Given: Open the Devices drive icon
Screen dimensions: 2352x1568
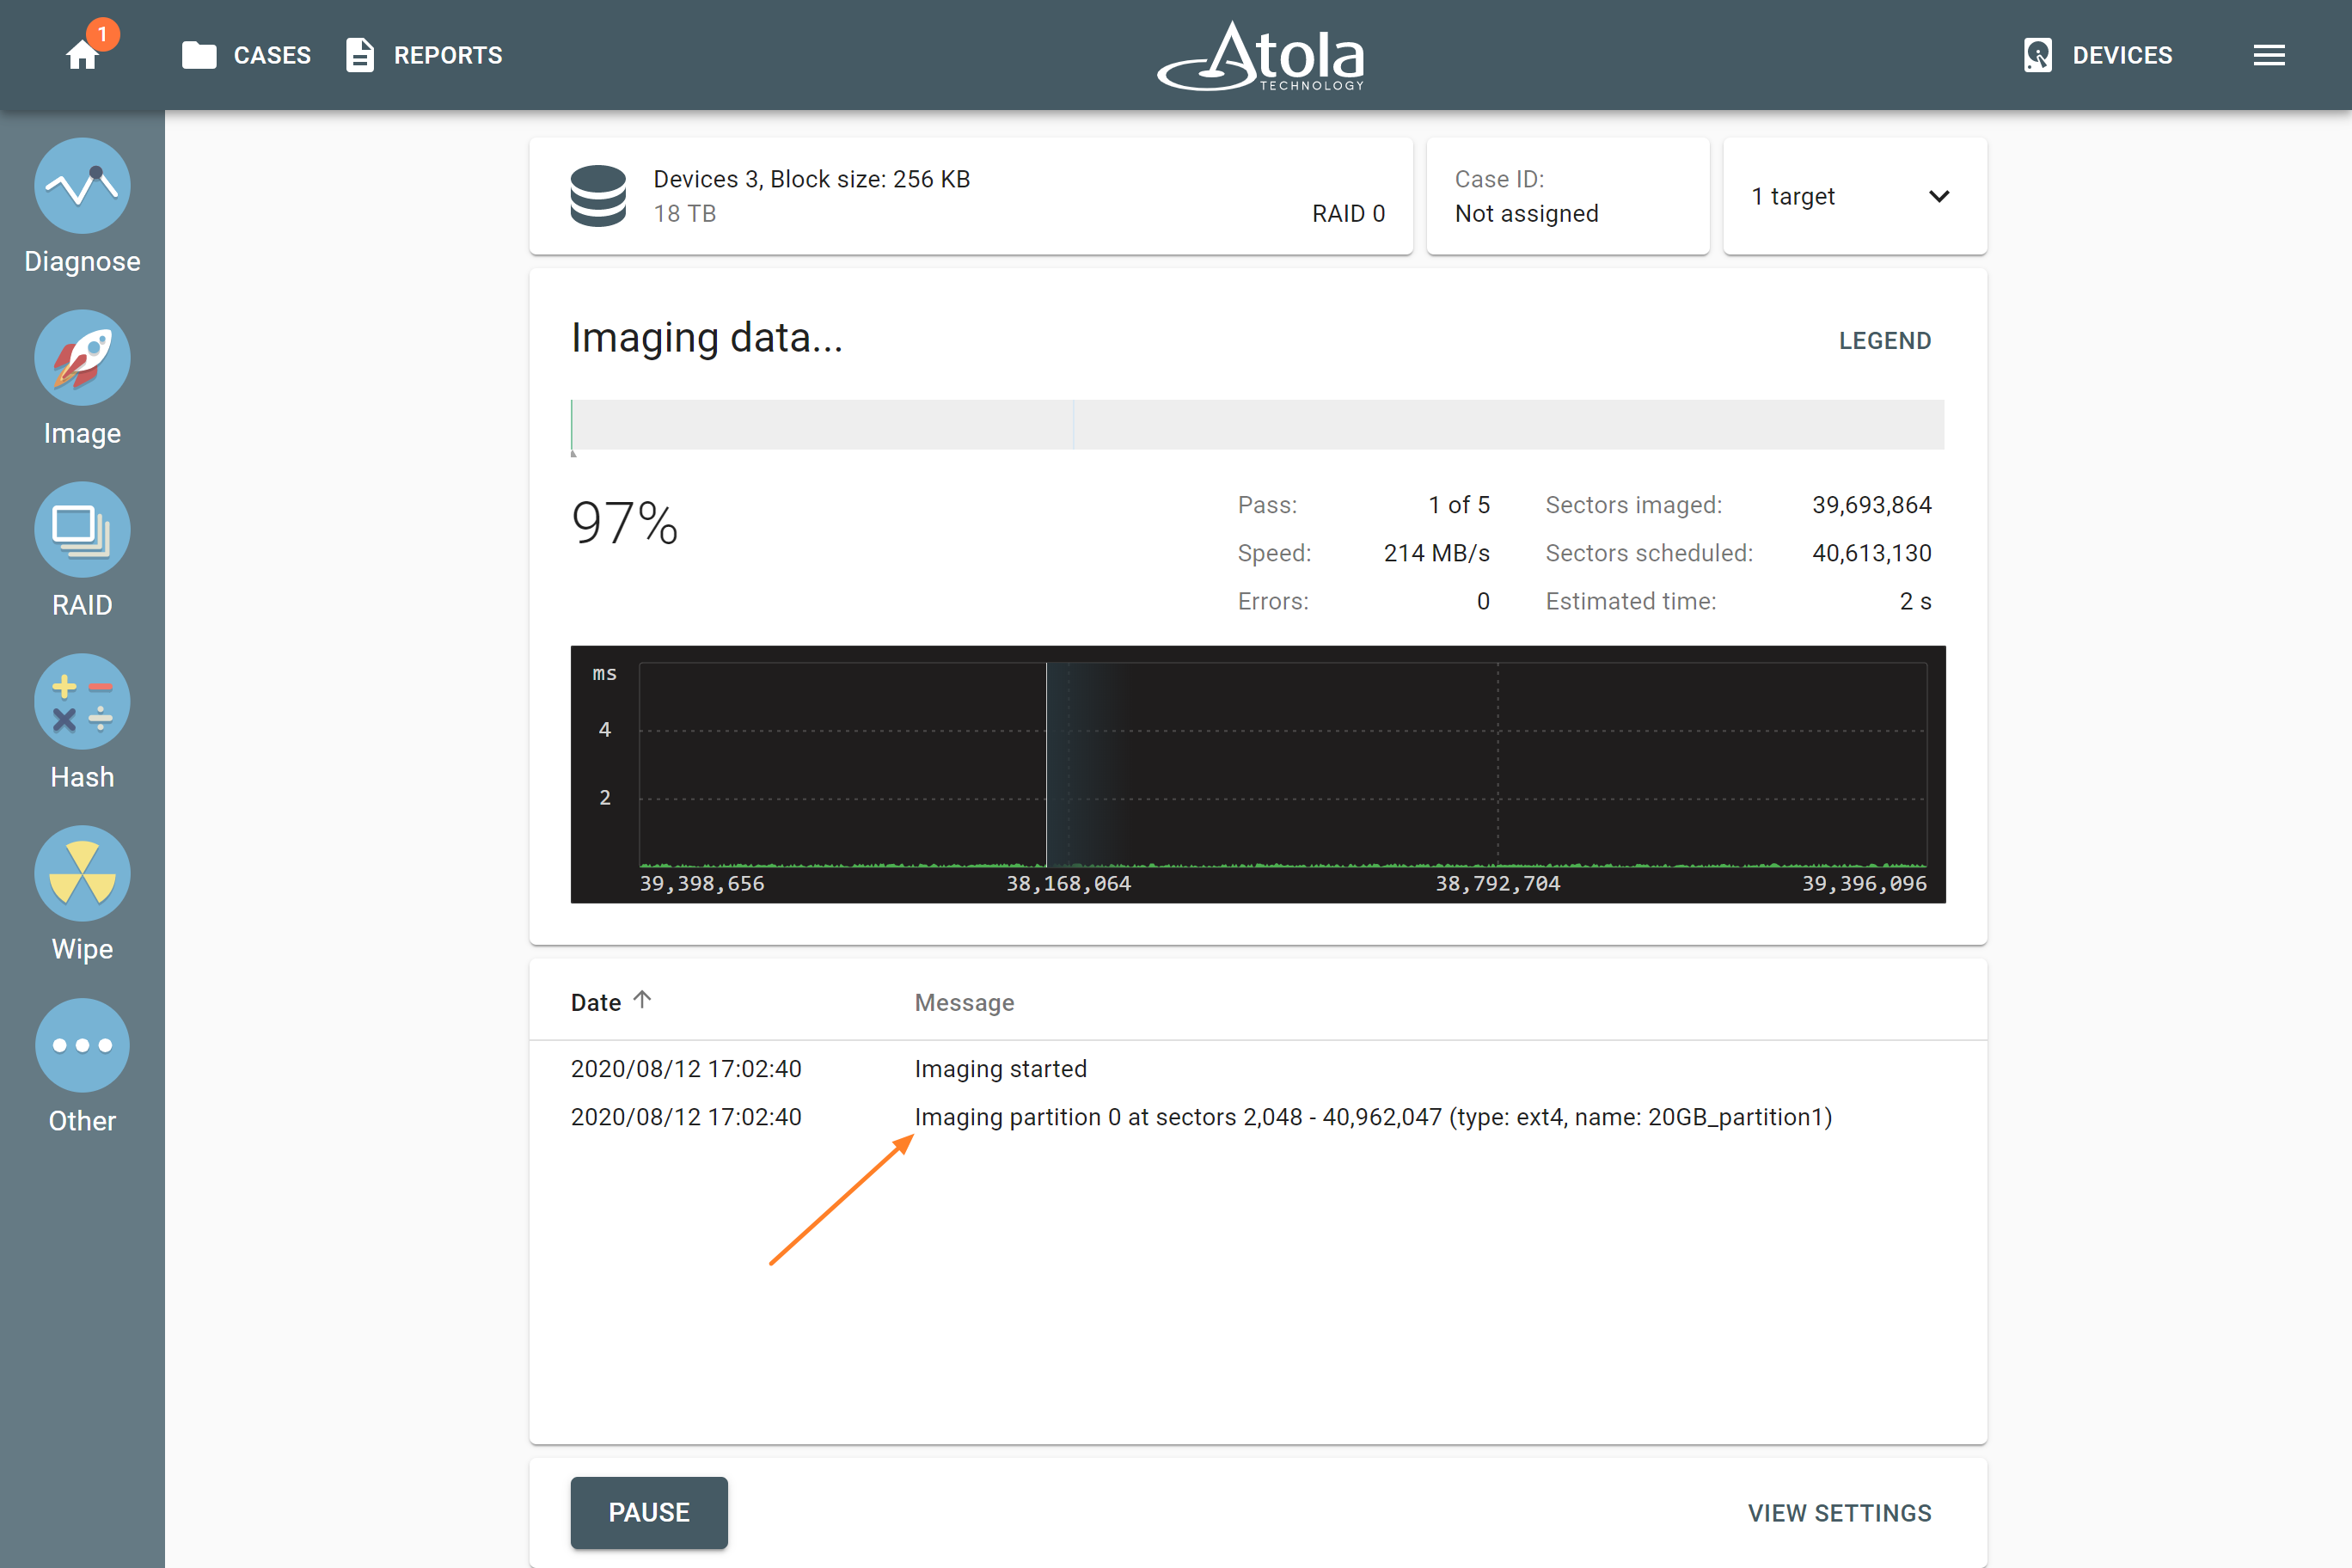Looking at the screenshot, I should [x=2037, y=55].
